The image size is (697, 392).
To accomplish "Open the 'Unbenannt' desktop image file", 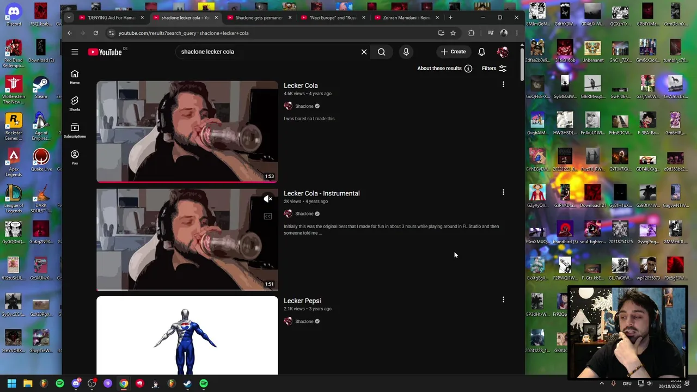I will [x=592, y=52].
